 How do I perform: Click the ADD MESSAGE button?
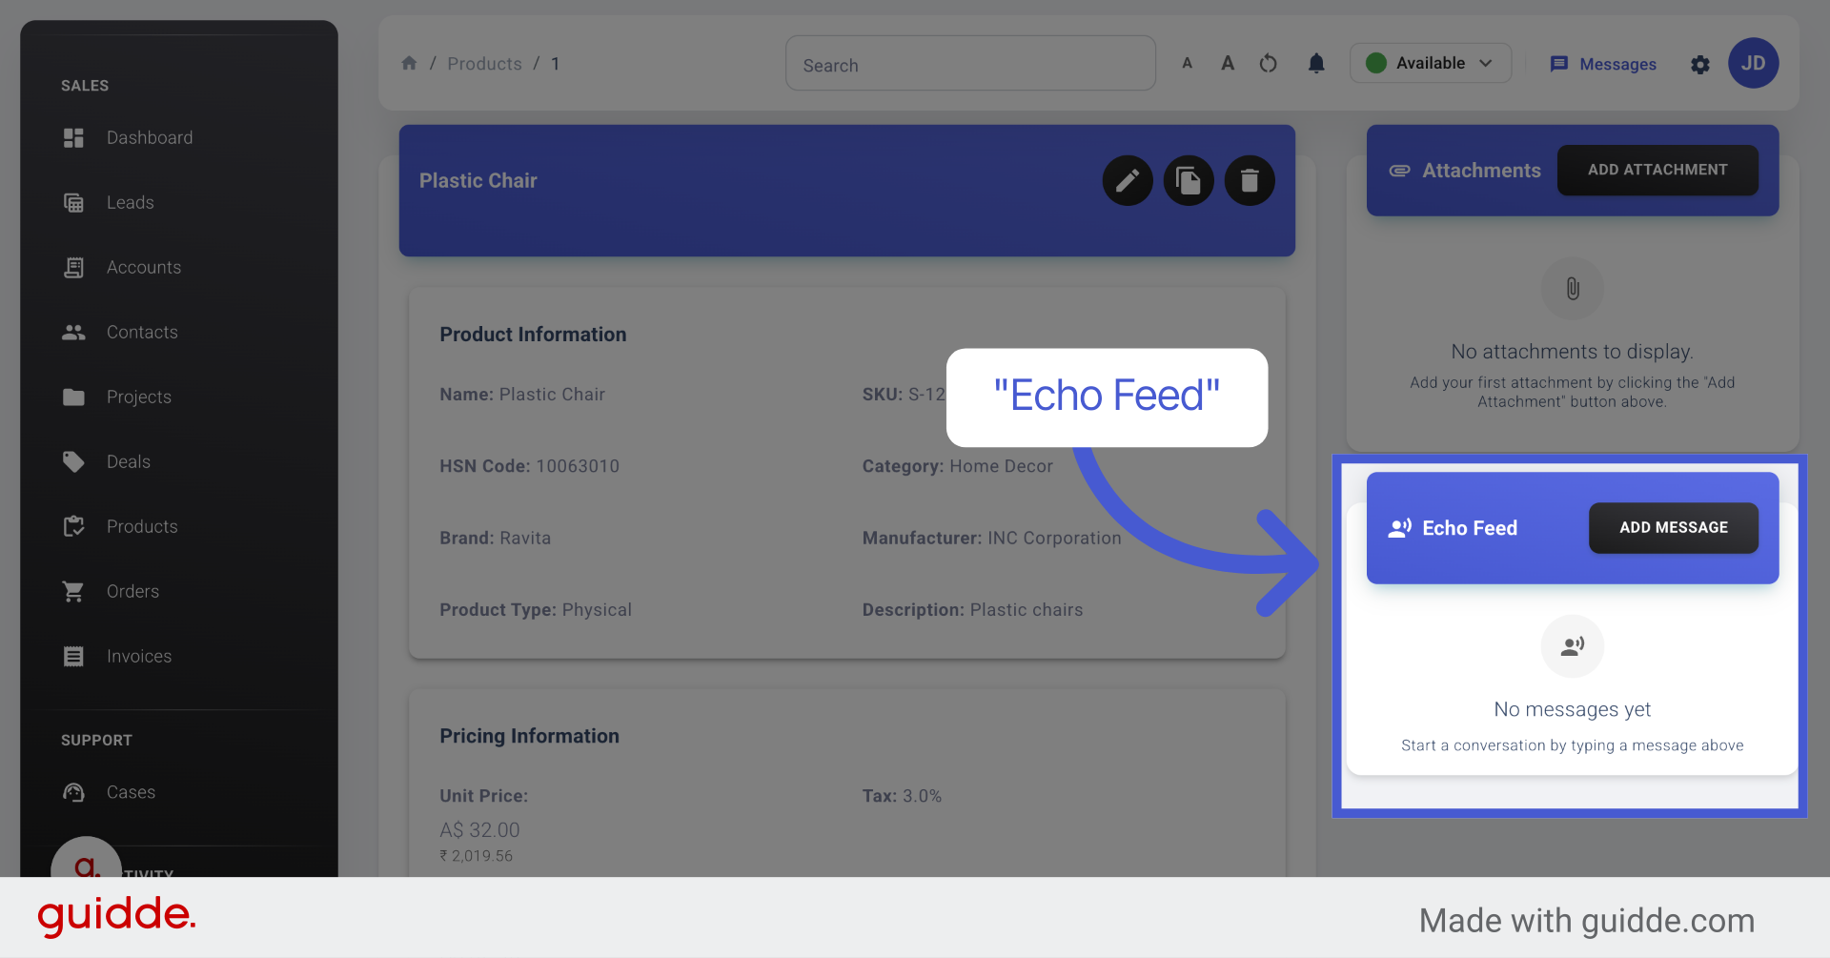(1673, 527)
